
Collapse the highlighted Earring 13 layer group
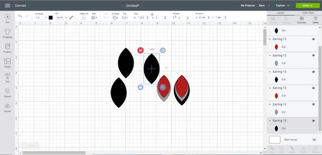[x=270, y=121]
